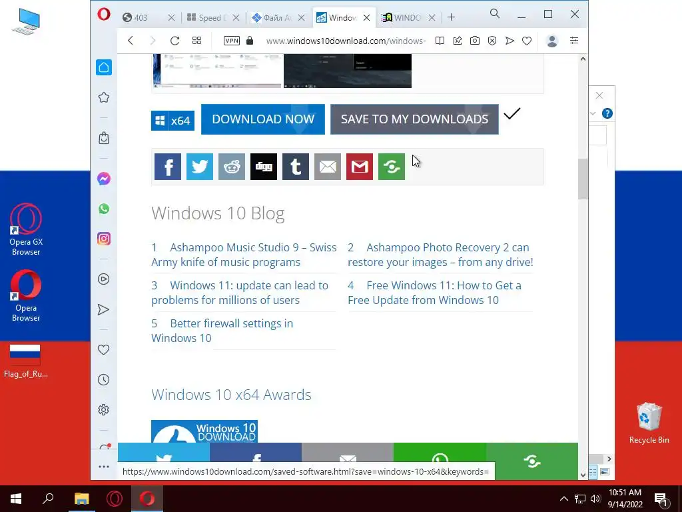The width and height of the screenshot is (682, 512).
Task: Open a new tab with plus button
Action: [x=451, y=17]
